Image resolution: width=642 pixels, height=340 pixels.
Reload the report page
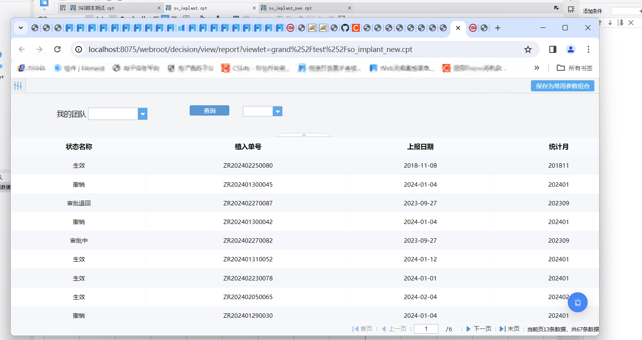[58, 49]
